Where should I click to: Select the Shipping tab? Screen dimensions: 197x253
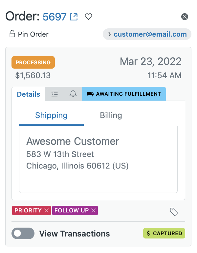(x=51, y=115)
